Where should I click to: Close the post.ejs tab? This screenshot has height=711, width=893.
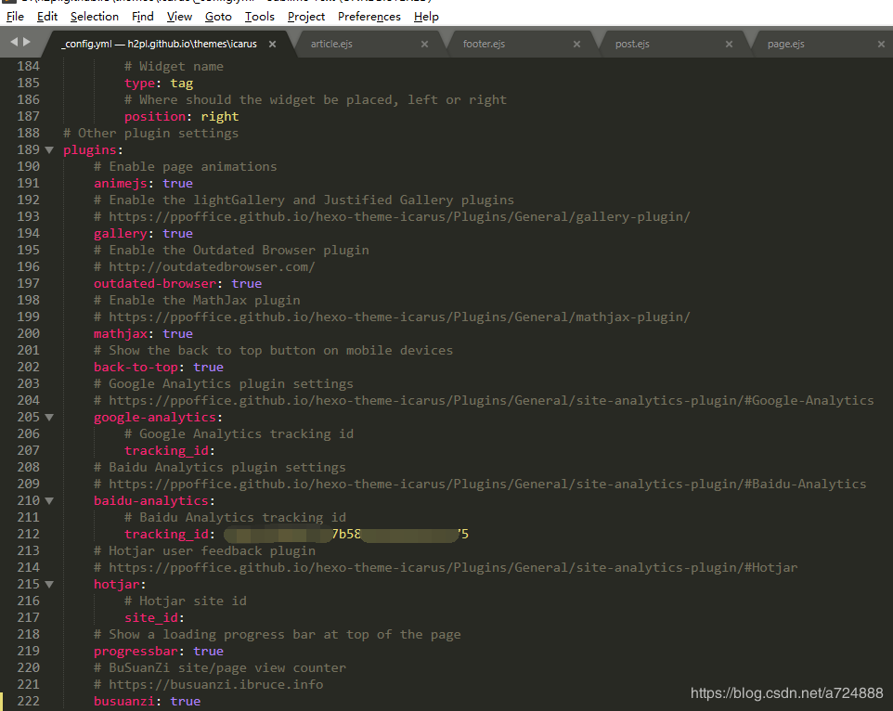pyautogui.click(x=729, y=44)
